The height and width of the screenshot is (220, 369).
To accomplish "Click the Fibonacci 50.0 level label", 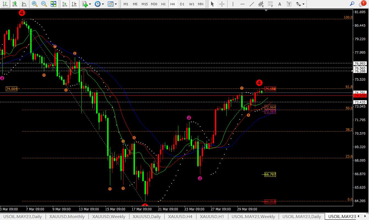I will (x=349, y=108).
